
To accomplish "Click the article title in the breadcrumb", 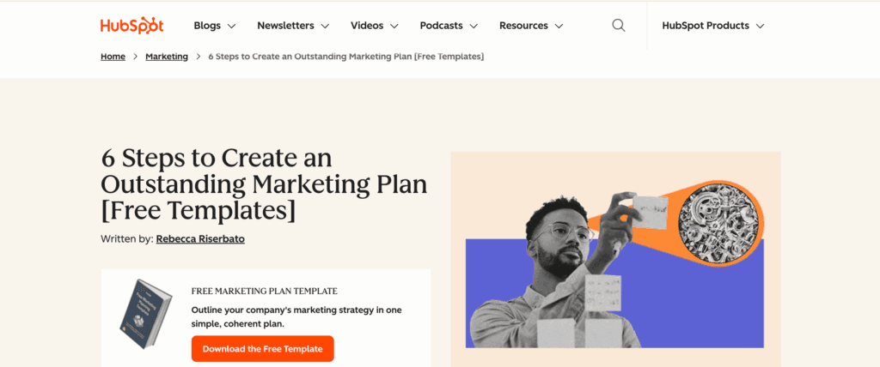I will point(345,57).
